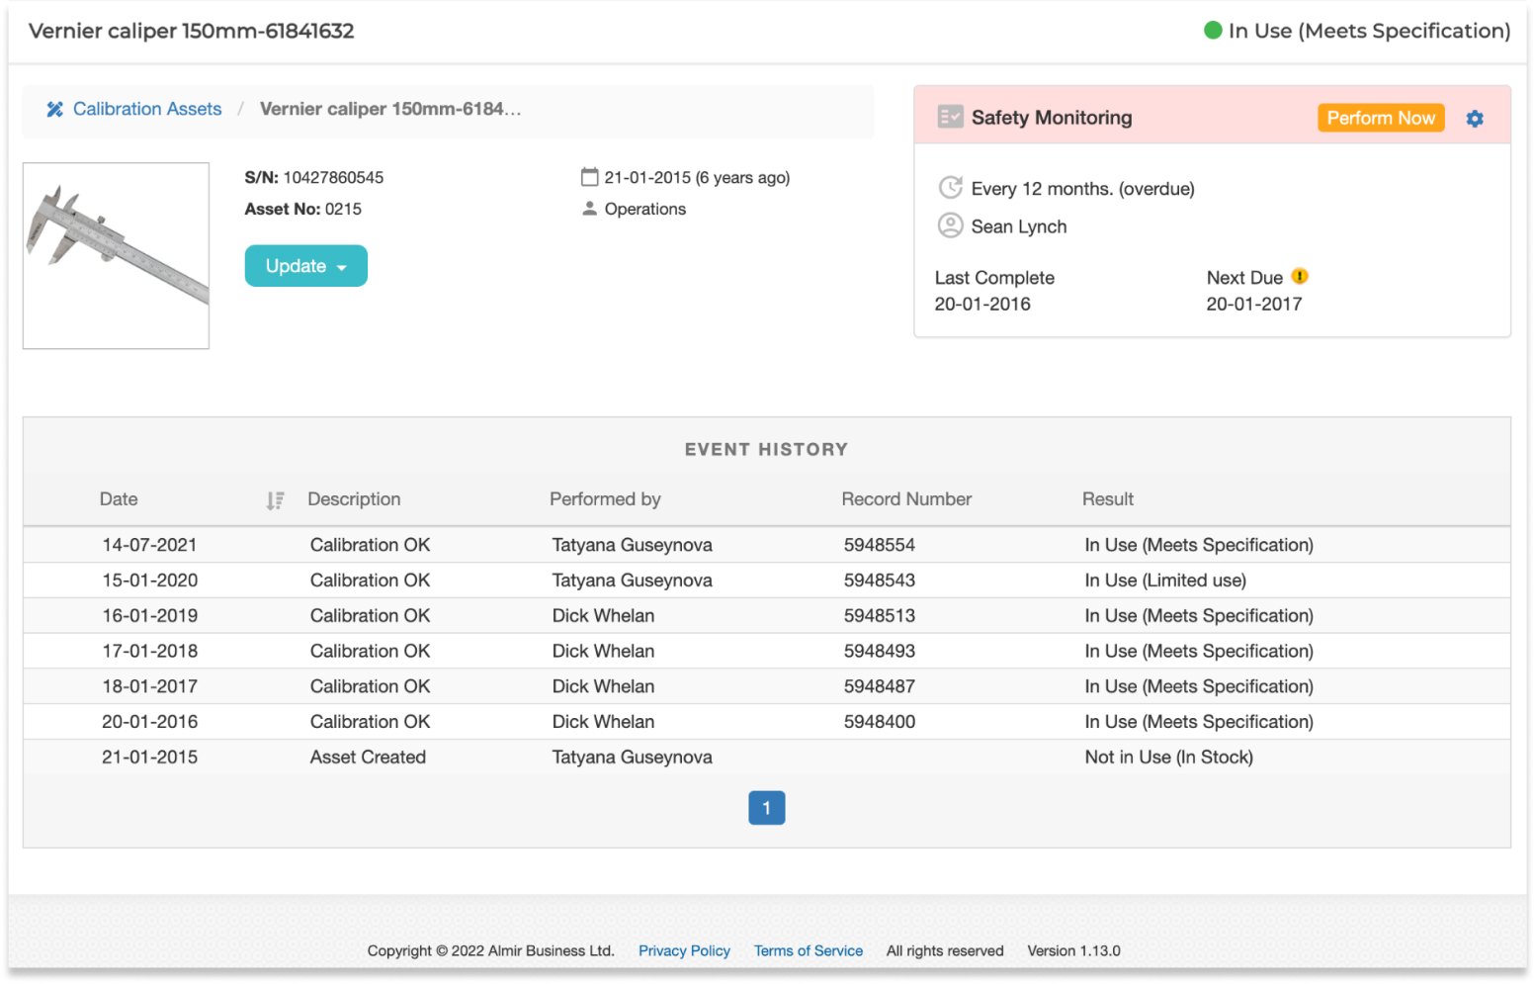Click the person icon beside Operations
This screenshot has width=1535, height=984.
pos(590,209)
